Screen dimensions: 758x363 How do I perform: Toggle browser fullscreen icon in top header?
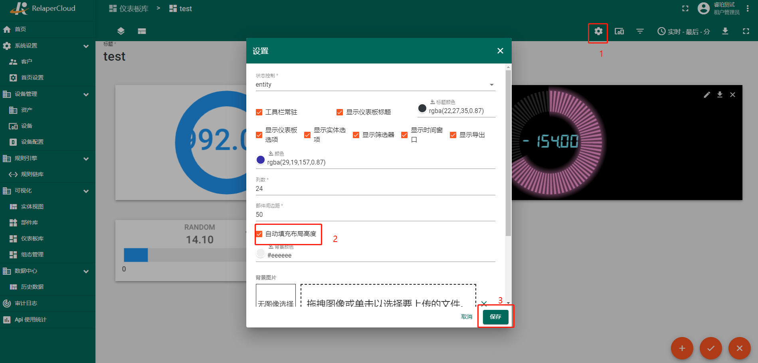(x=685, y=8)
